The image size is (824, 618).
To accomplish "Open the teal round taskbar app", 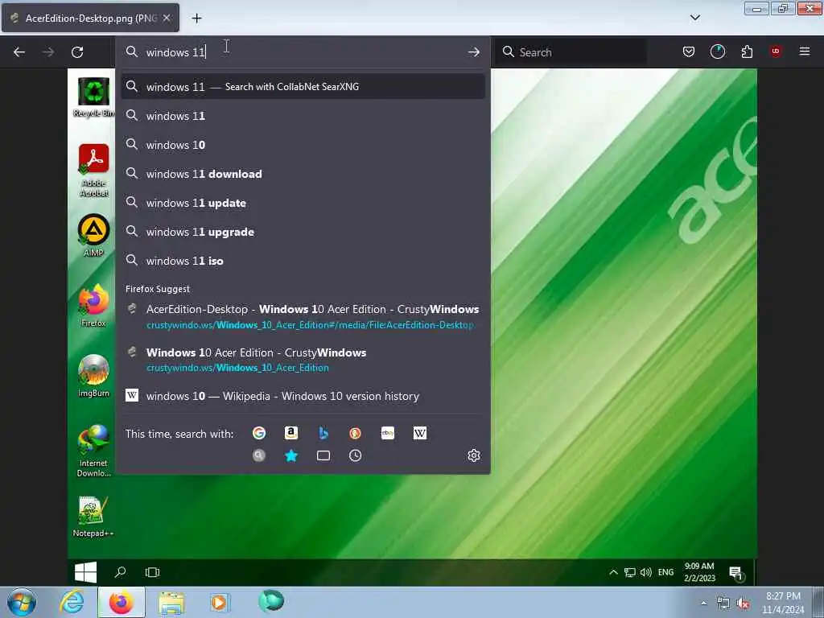I will pos(271,600).
